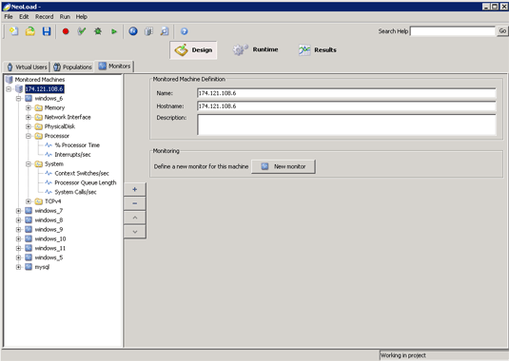Click the windows_10 monitor icon
The image size is (509, 361).
tap(29, 238)
